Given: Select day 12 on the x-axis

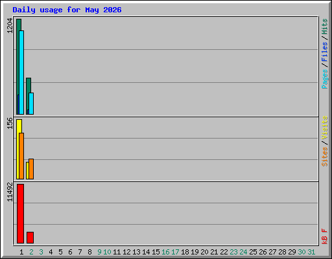Looking at the screenshot, I should (126, 252).
